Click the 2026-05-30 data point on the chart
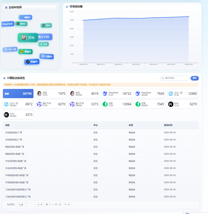208x214 pixels. [x=83, y=20]
